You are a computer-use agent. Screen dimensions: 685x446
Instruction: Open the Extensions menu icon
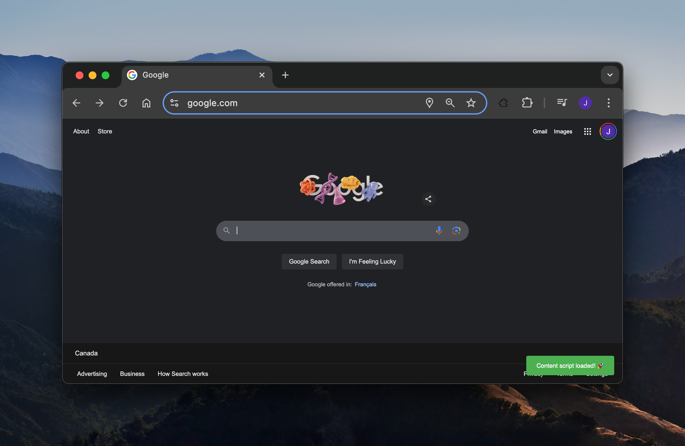527,103
